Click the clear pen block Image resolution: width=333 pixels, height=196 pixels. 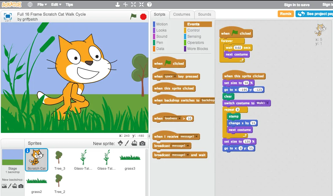click(228, 96)
